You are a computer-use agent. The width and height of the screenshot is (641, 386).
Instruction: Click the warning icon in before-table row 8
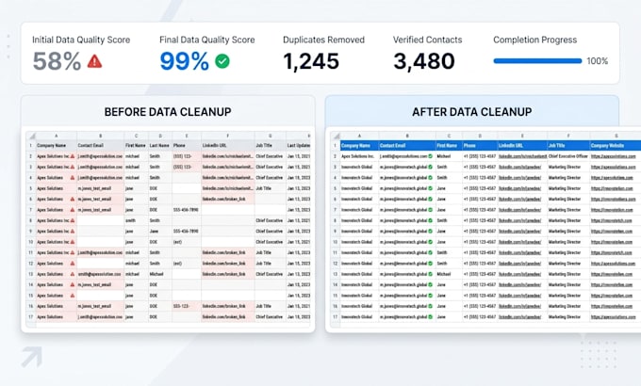coord(73,220)
